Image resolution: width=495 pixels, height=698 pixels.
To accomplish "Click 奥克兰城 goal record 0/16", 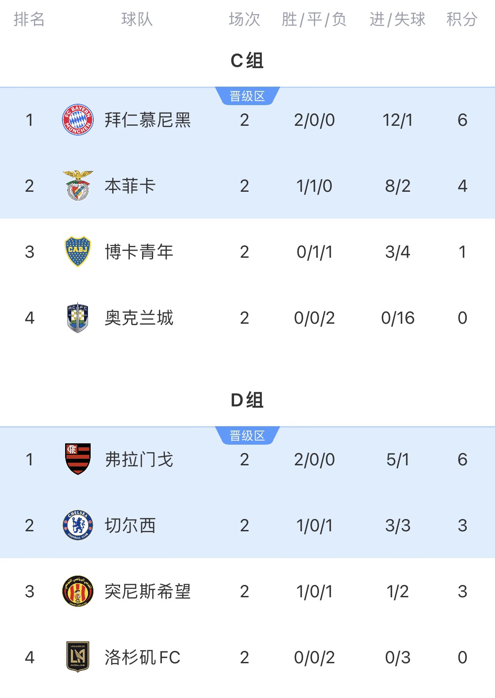I will 397,318.
